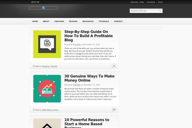Screen dimensions: 192x128
Task: Open the Tutorials category link under first post
Action: 54,66
